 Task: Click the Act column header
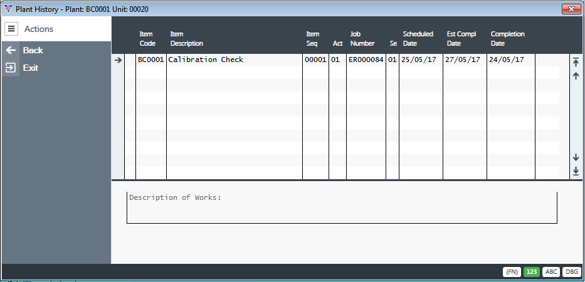[337, 43]
